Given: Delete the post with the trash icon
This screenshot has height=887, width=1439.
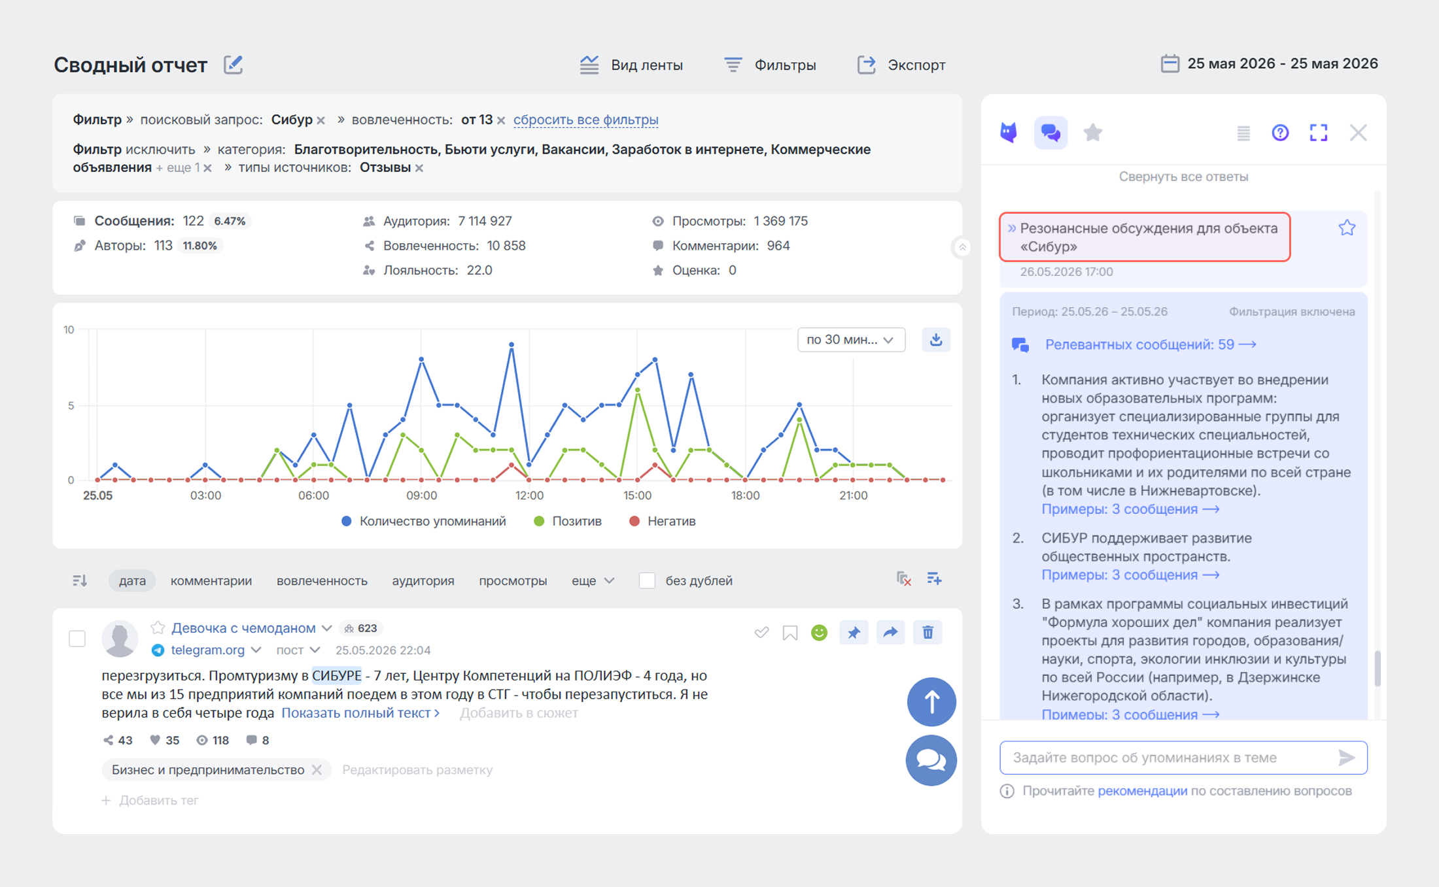Looking at the screenshot, I should pos(928,633).
